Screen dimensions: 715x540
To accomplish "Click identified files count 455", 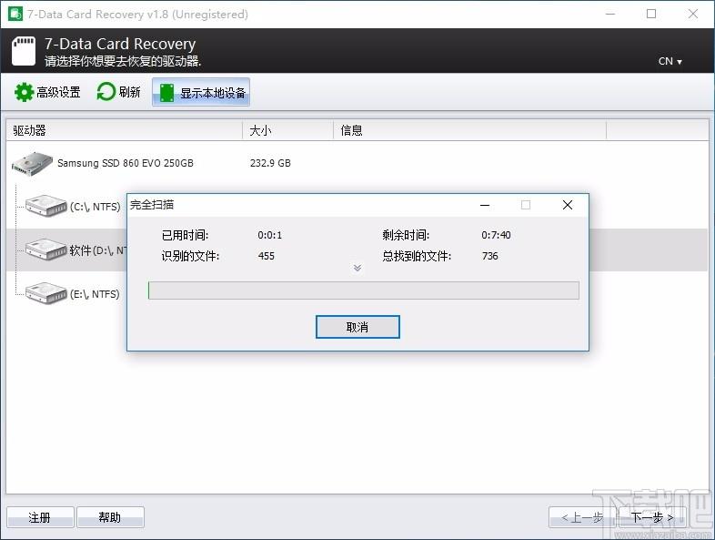I will pyautogui.click(x=267, y=256).
